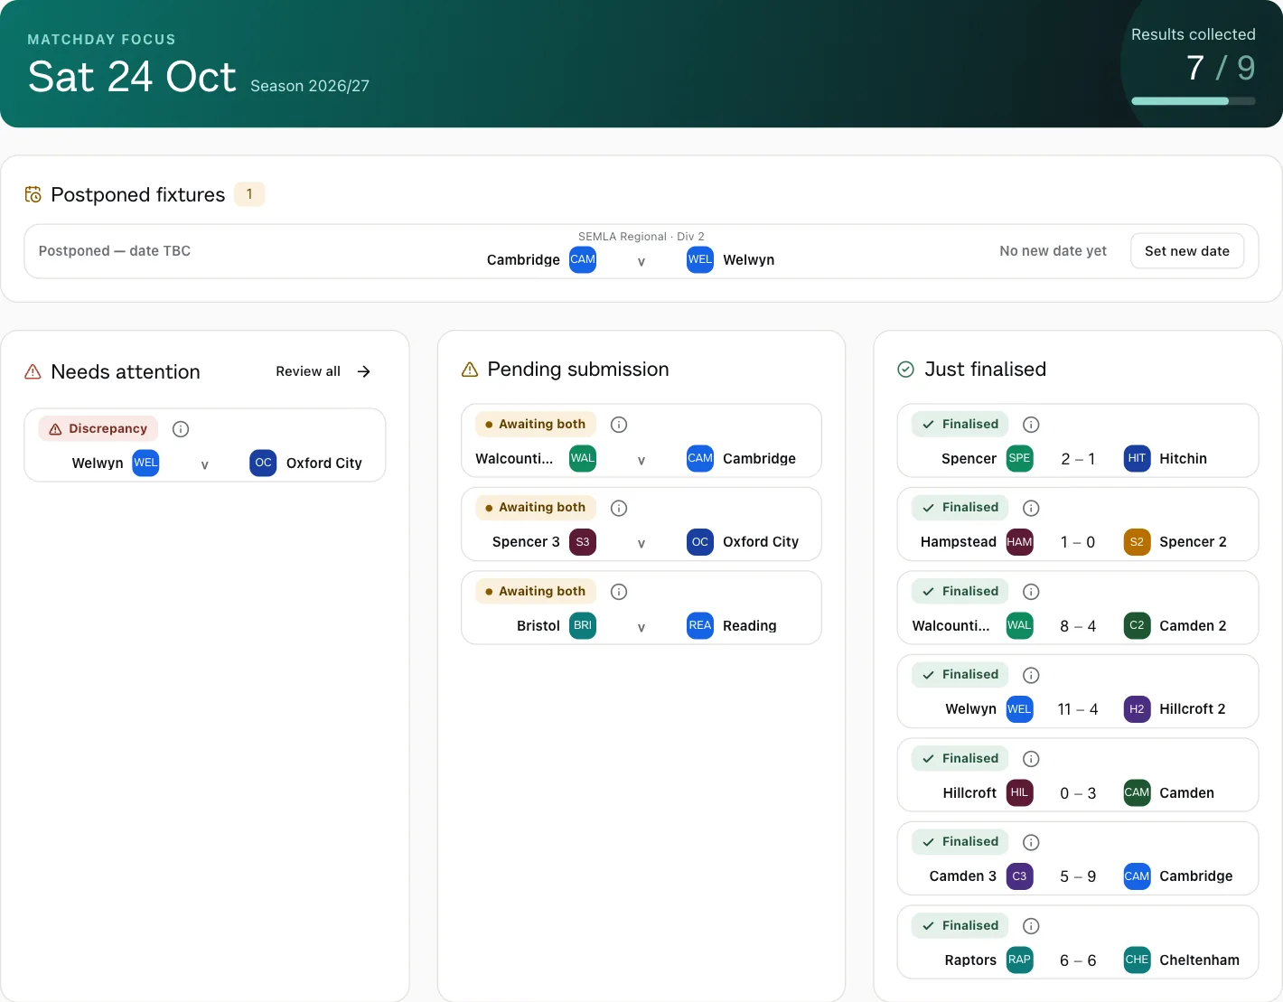The image size is (1283, 1002).
Task: Click 'Hillcroft 2' team name
Action: tap(1192, 709)
